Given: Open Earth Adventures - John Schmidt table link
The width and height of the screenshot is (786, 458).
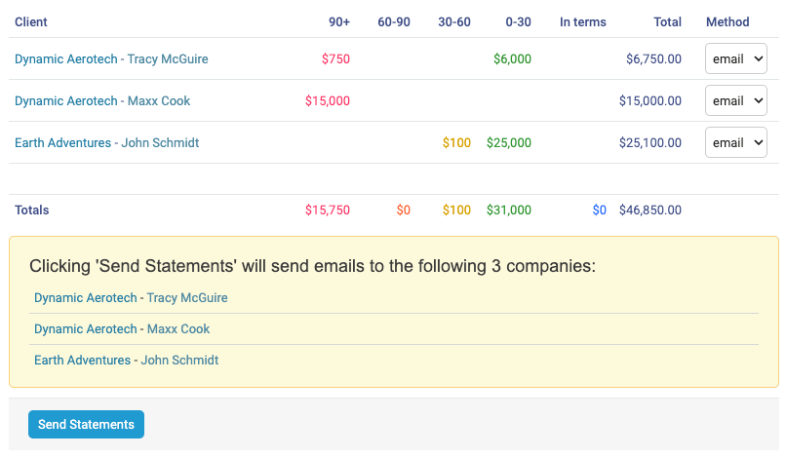Looking at the screenshot, I should [106, 143].
